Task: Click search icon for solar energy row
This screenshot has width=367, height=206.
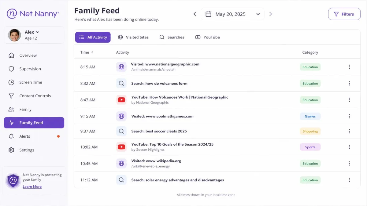Action: pyautogui.click(x=121, y=180)
